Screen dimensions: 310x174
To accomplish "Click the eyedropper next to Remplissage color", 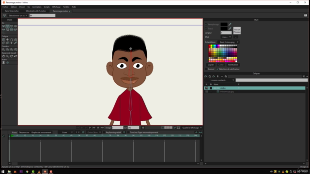I will (230, 24).
